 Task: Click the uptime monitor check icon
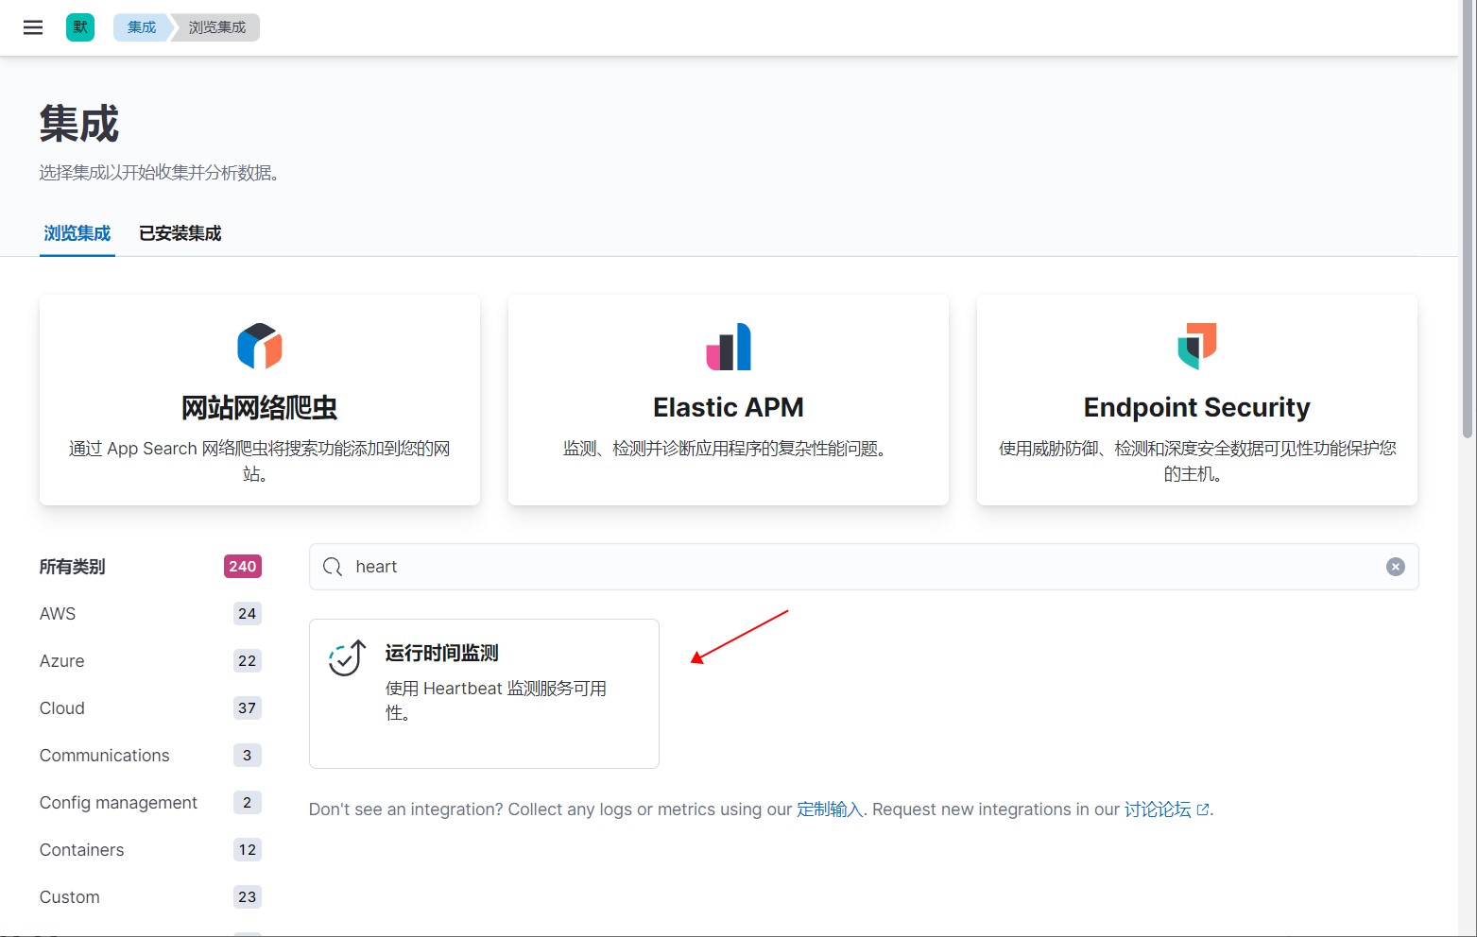[347, 658]
